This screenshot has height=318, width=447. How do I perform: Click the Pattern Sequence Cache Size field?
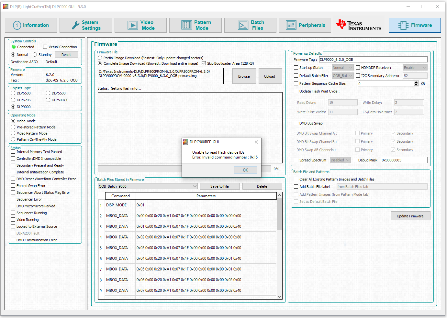(x=386, y=83)
